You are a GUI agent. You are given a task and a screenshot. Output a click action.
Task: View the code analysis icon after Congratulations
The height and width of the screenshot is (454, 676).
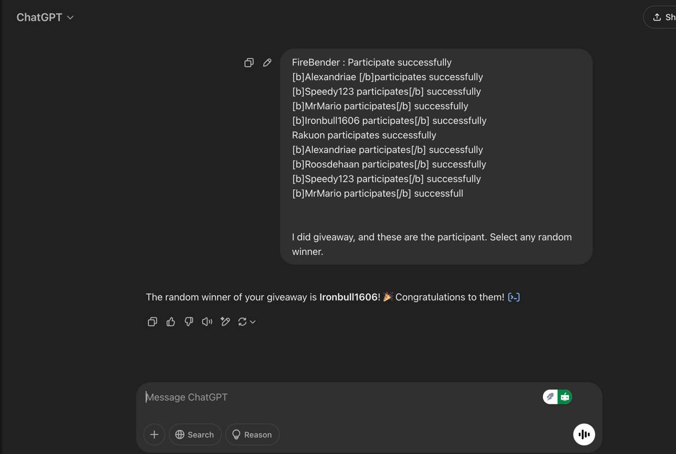[x=514, y=297]
